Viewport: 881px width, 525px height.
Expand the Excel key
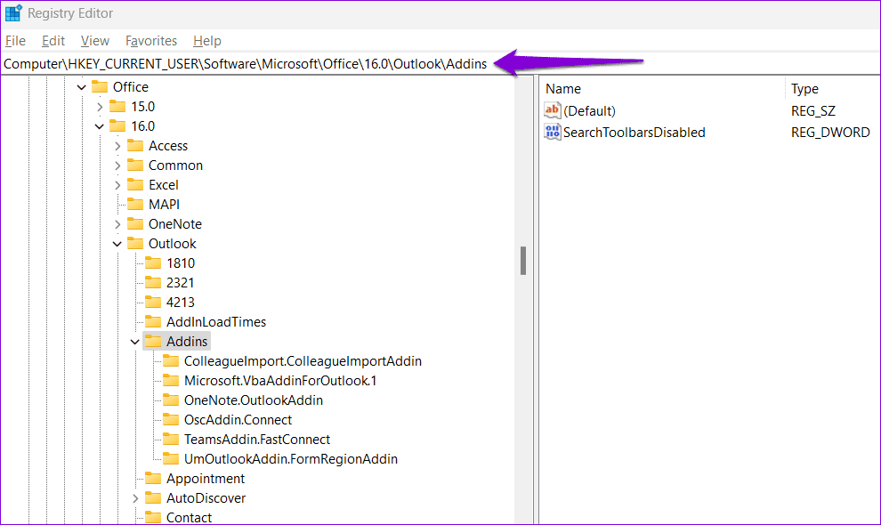[117, 185]
